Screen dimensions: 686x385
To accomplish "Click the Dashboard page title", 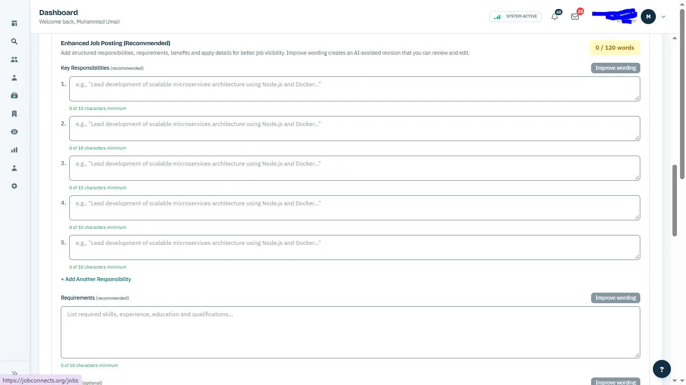I will tap(58, 13).
